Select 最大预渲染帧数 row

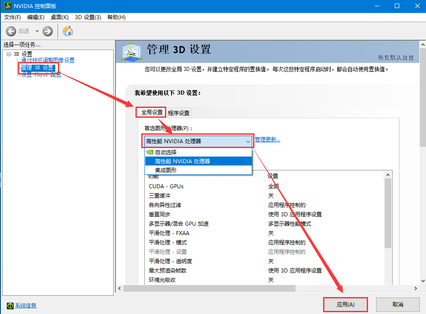click(x=265, y=270)
